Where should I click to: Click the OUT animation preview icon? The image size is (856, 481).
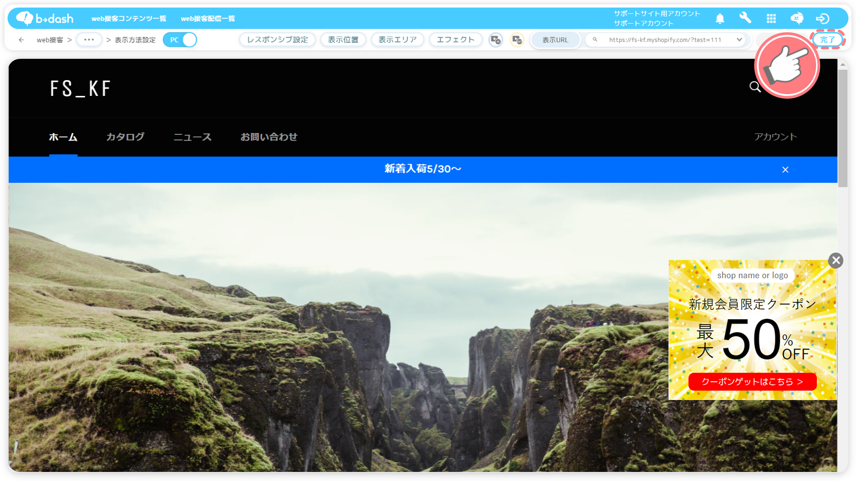(x=517, y=40)
